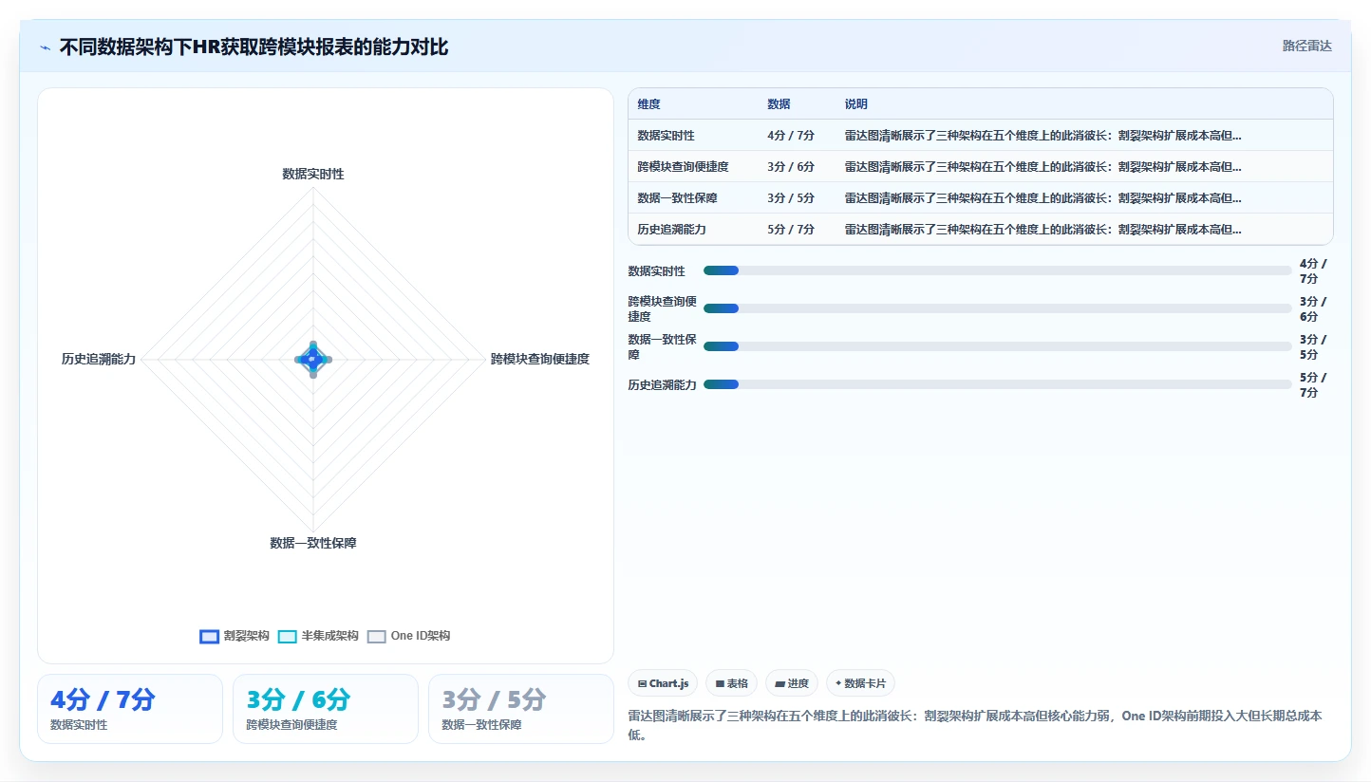Click the radar data polygon at chart center

coord(312,359)
